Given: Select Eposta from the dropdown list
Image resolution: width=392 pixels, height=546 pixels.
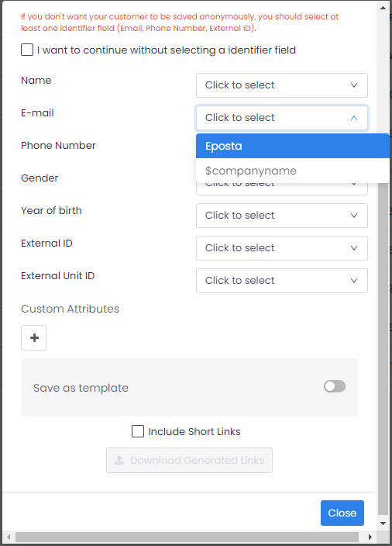Looking at the screenshot, I should click(x=293, y=146).
